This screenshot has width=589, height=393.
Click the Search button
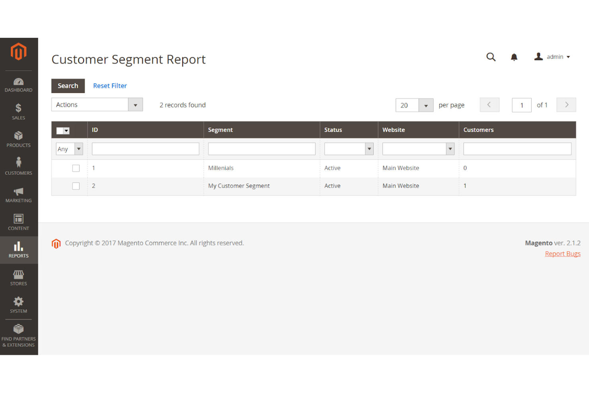[x=68, y=86]
